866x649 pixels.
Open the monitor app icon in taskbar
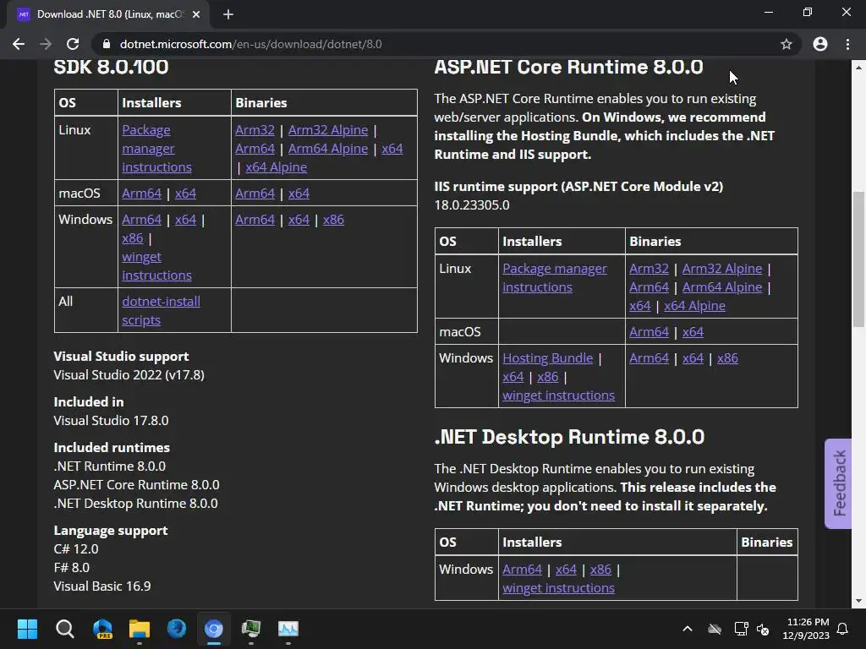(250, 629)
